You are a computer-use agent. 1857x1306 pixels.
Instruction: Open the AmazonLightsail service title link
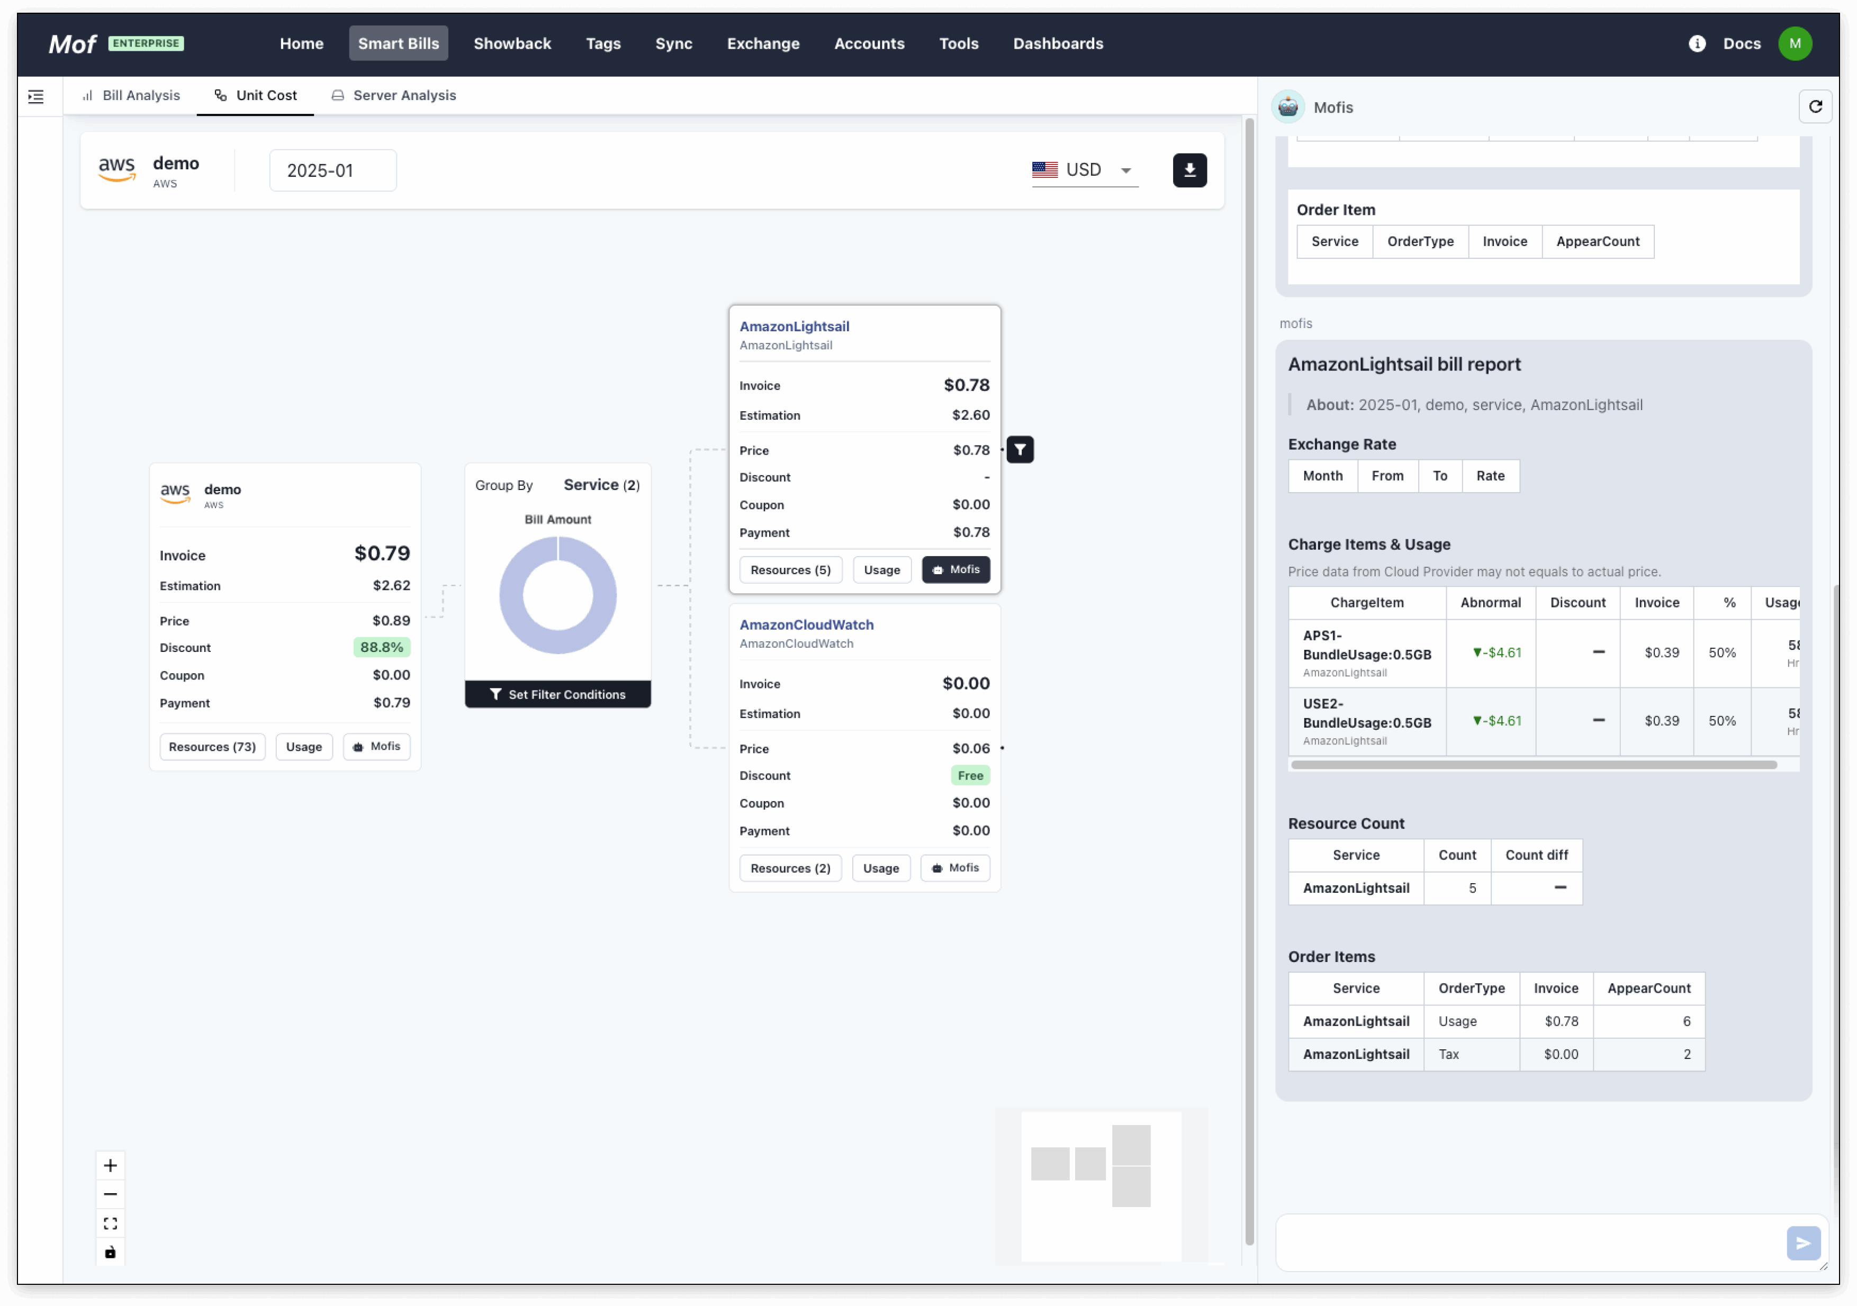point(794,326)
